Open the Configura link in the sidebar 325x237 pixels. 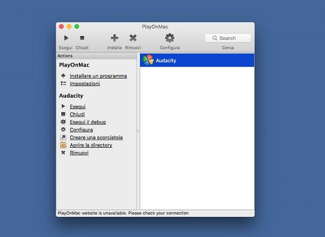[x=81, y=130]
